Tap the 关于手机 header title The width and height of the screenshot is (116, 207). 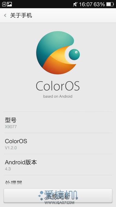(21, 16)
